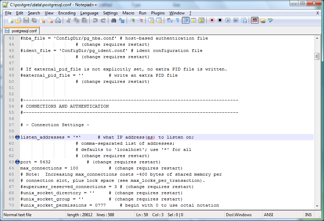Open the ? help menu
Viewport: 324px width, 221px height.
190,13
